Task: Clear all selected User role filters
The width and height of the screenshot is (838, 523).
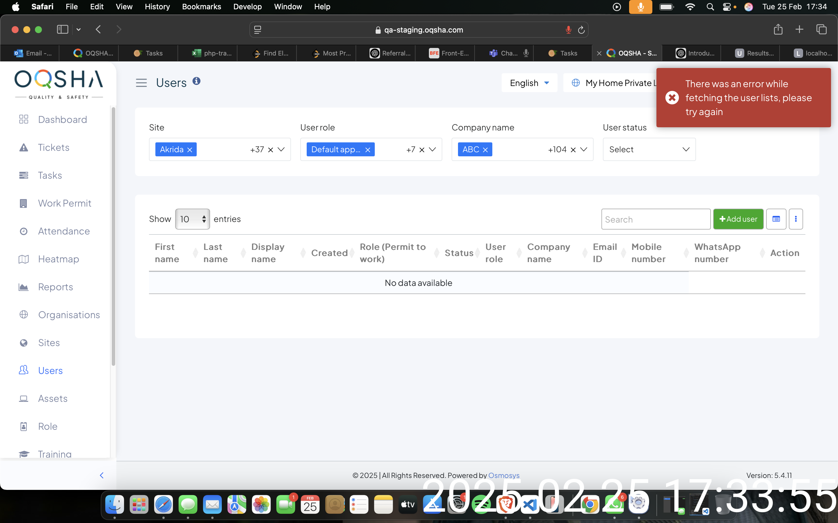Action: 422,150
